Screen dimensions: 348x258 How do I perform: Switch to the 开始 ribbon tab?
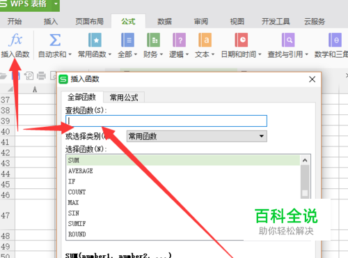click(x=15, y=22)
